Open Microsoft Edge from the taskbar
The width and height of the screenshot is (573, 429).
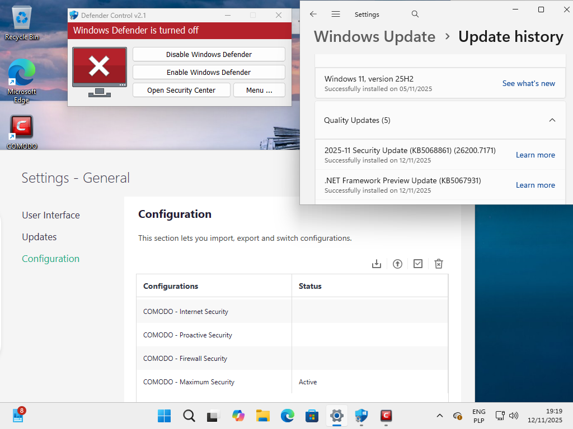tap(288, 416)
